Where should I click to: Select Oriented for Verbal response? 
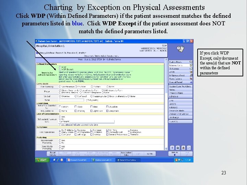[60, 96]
